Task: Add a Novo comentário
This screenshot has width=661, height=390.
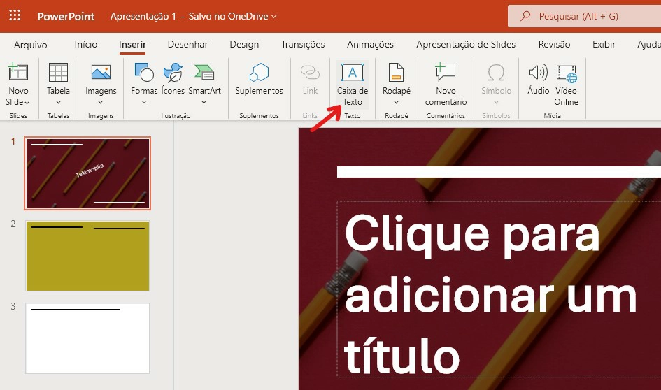Action: [x=446, y=84]
